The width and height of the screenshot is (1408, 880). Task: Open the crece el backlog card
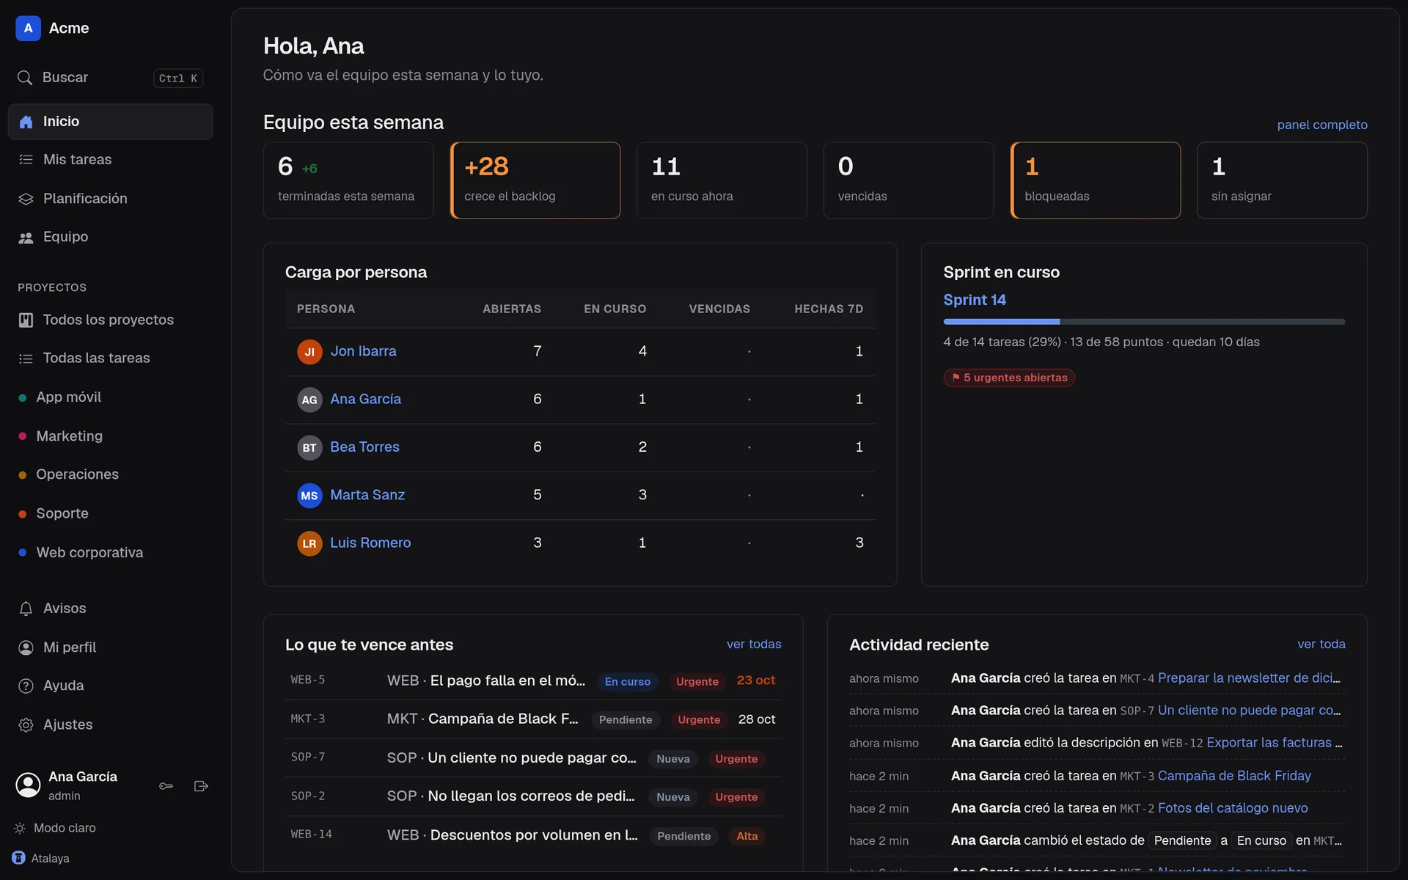535,180
